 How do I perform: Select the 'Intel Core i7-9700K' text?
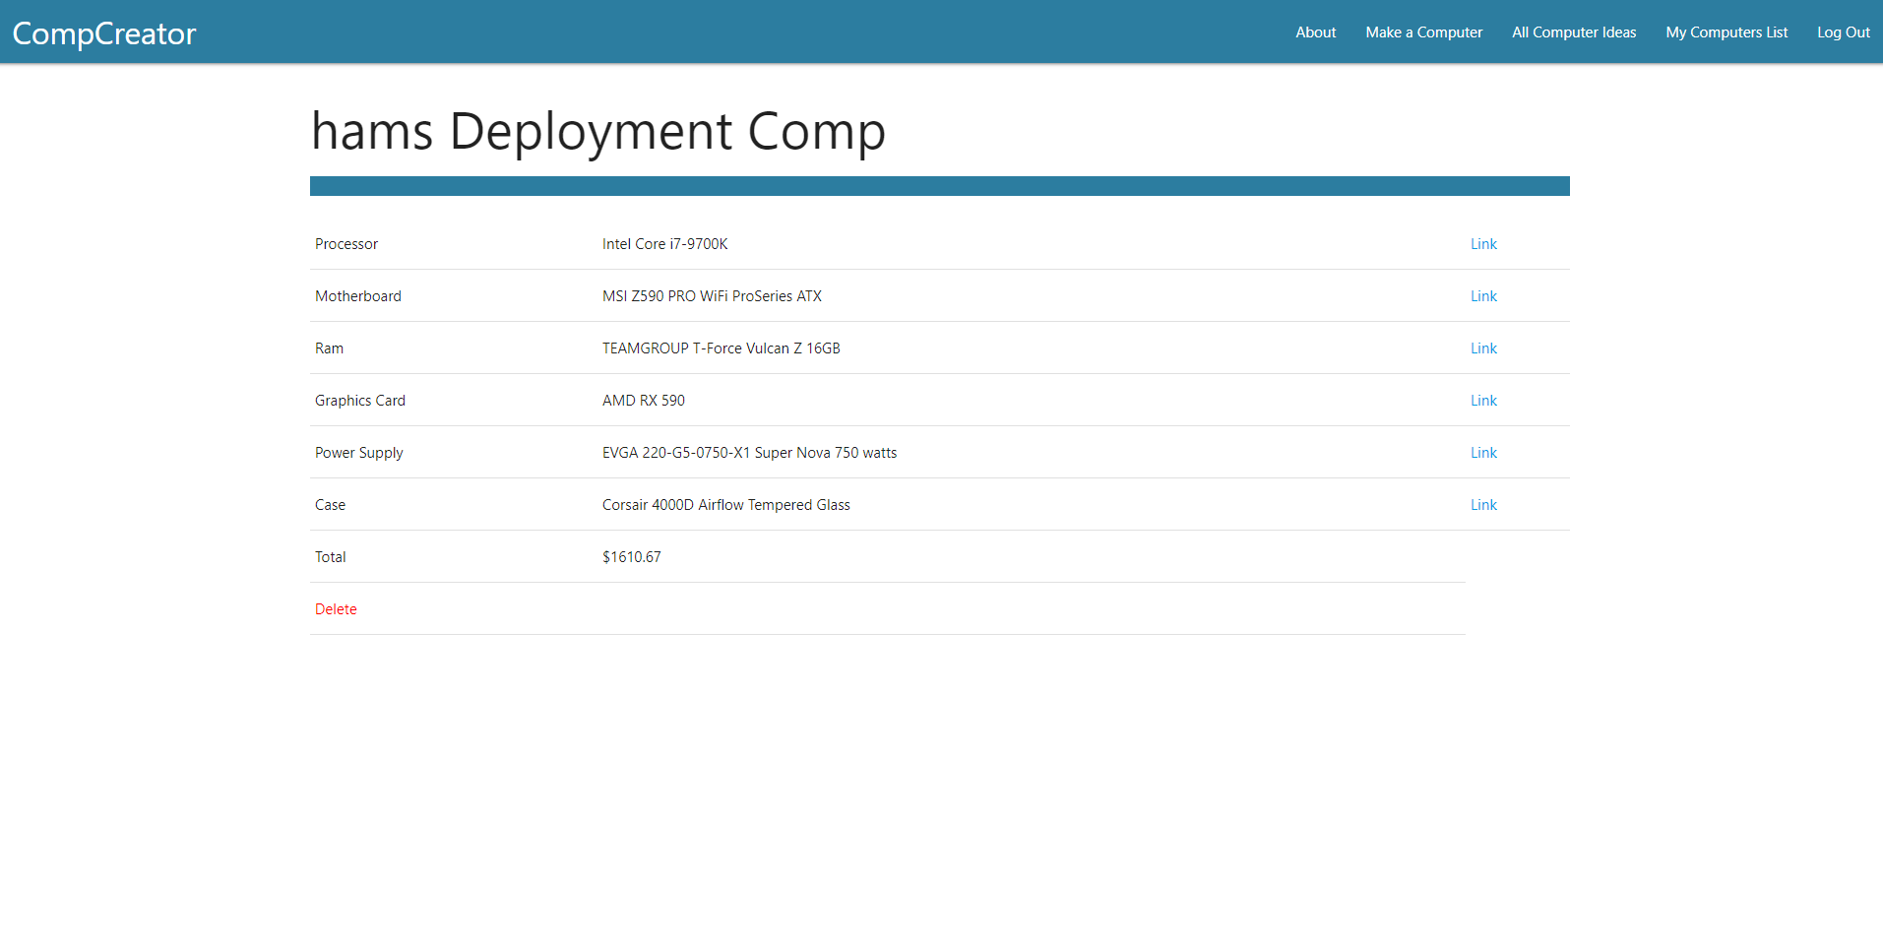point(665,244)
